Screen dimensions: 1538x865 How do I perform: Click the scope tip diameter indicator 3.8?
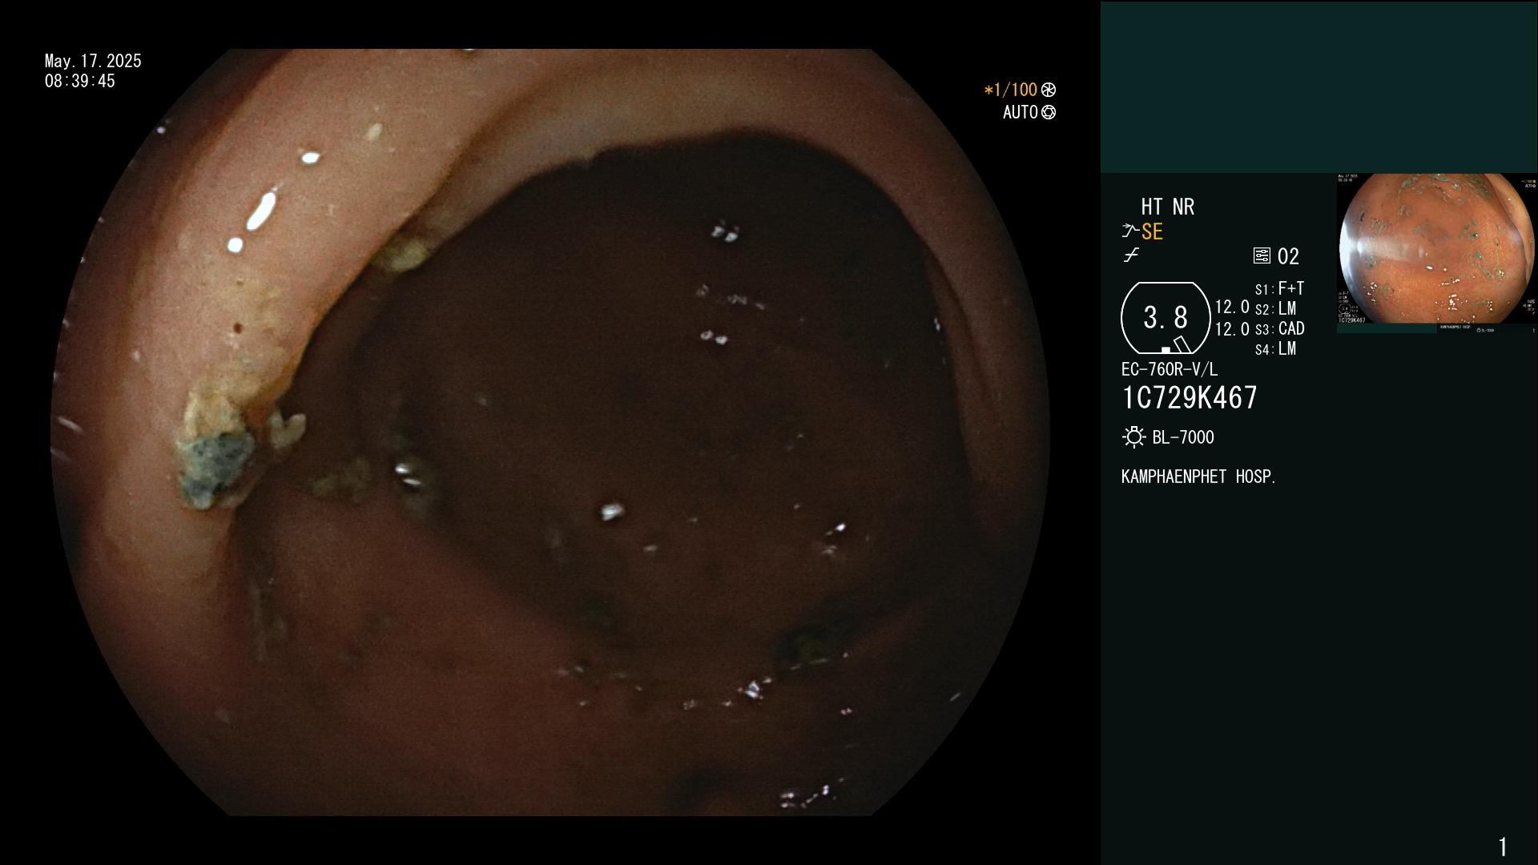click(x=1166, y=318)
